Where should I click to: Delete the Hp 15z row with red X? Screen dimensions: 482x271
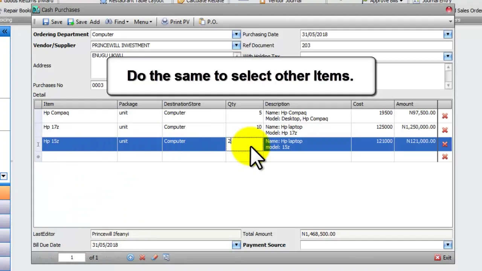pyautogui.click(x=445, y=144)
